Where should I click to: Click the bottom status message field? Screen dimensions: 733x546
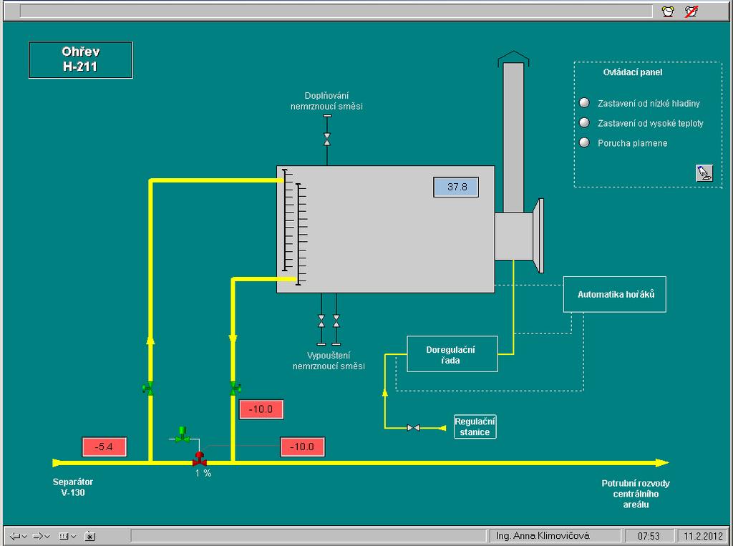pos(309,536)
